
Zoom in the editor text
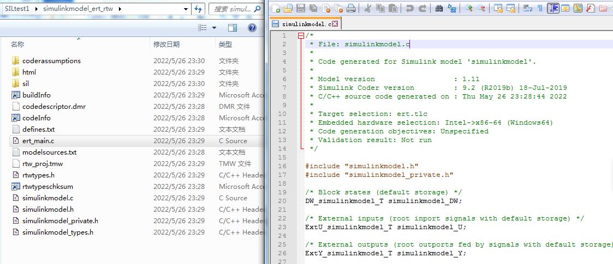468,8
